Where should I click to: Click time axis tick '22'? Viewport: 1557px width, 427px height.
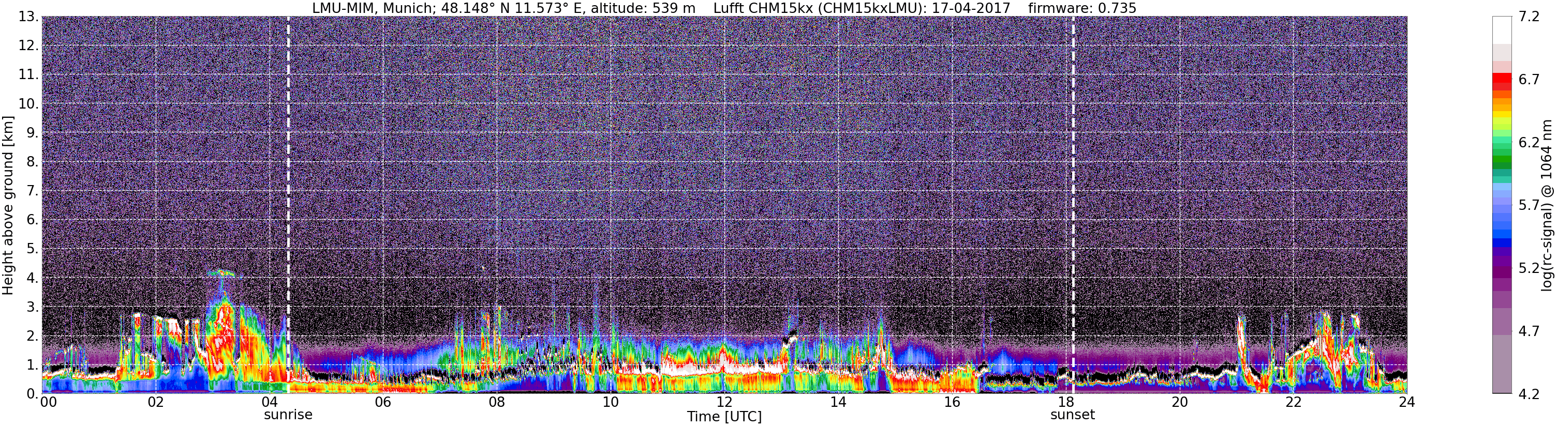[1293, 402]
